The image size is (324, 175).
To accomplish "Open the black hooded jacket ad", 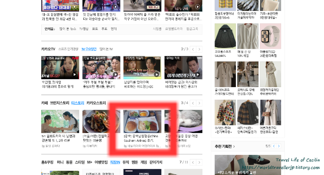I will click(225, 36).
